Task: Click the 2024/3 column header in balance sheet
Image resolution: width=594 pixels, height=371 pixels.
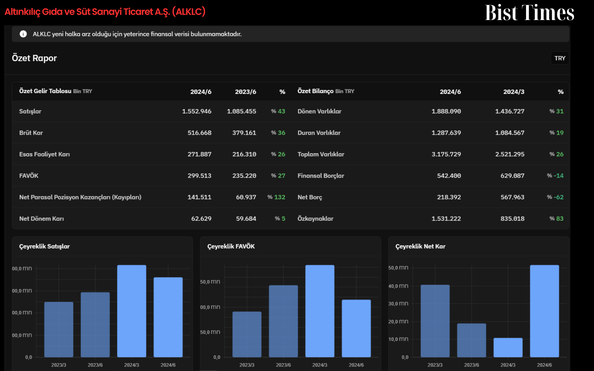Action: coord(514,92)
